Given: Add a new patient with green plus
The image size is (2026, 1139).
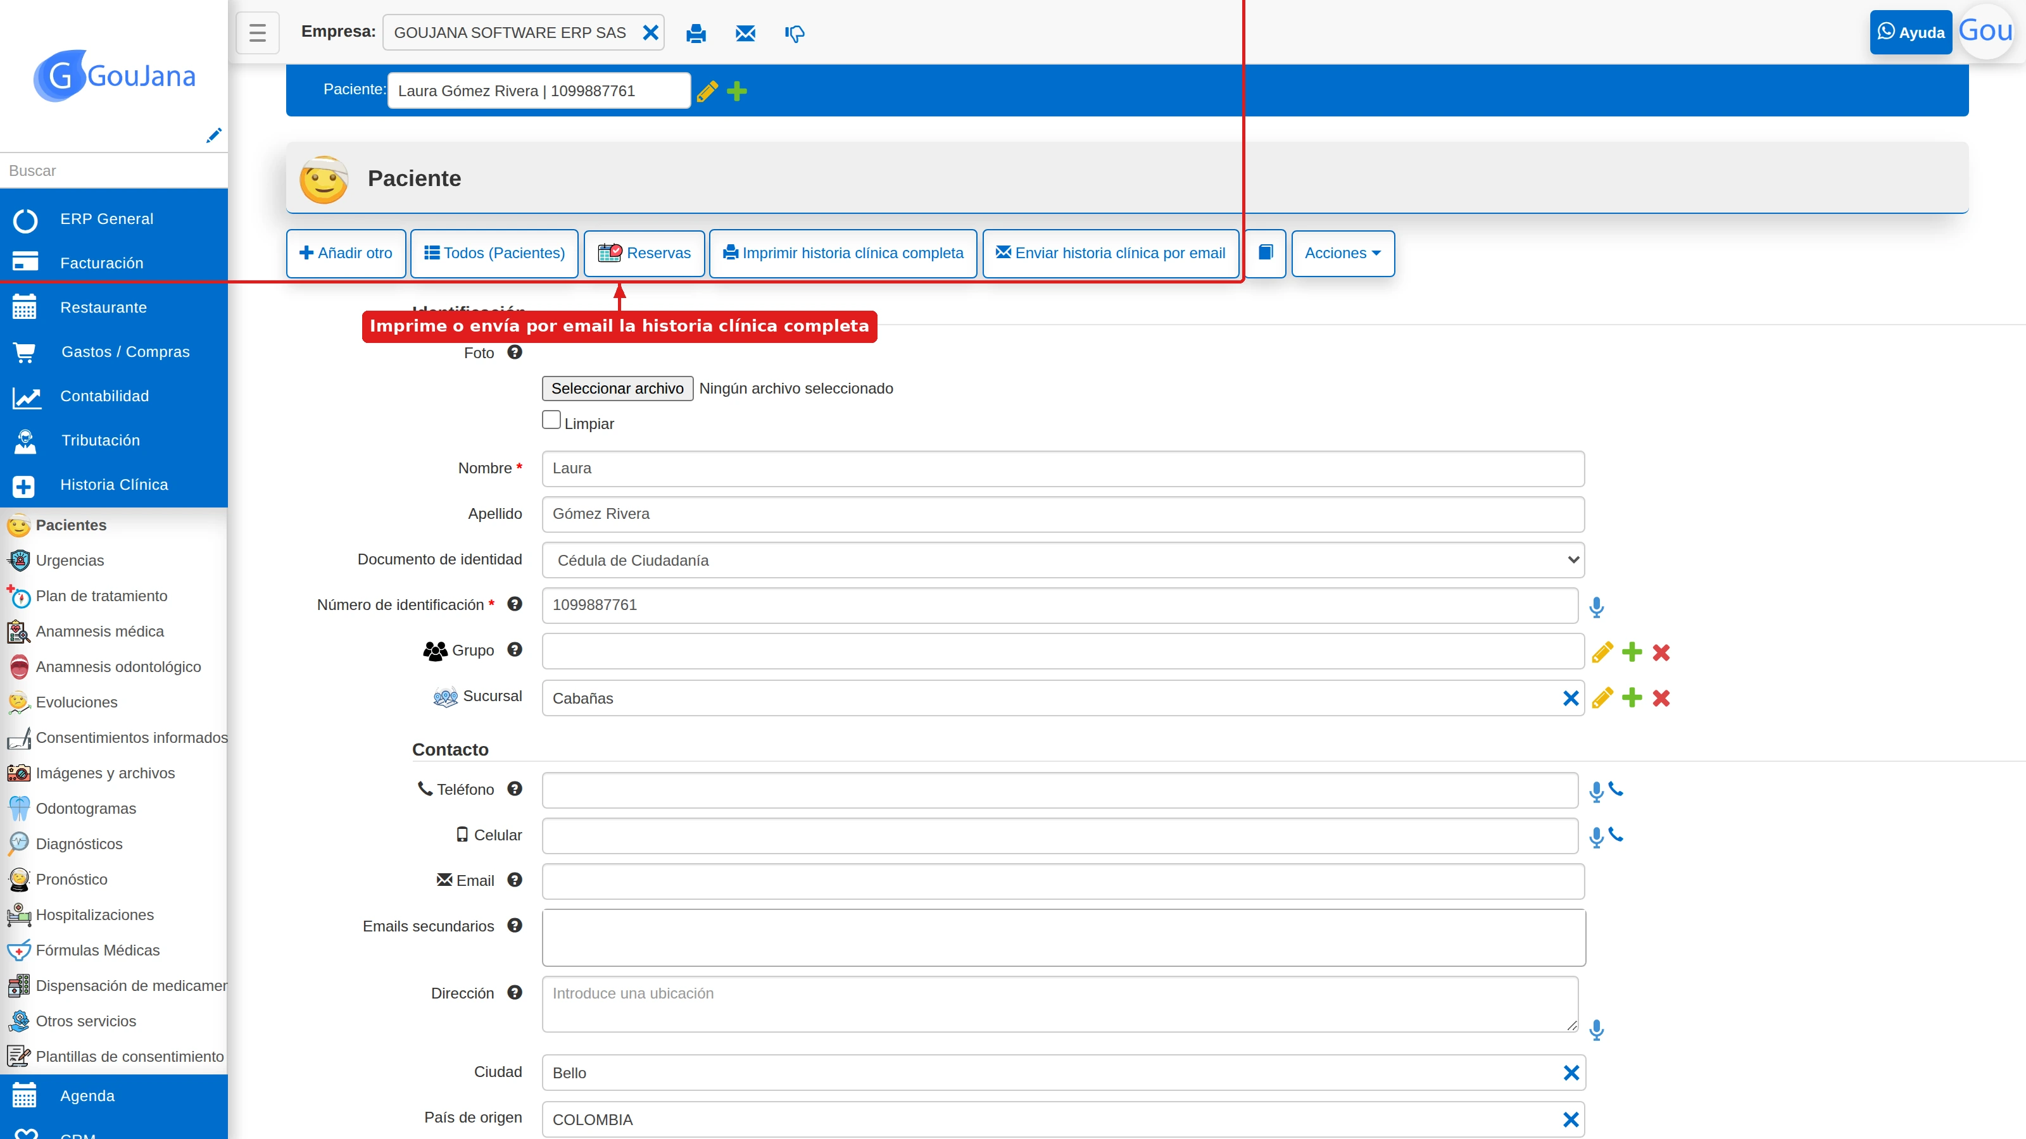Looking at the screenshot, I should (737, 91).
